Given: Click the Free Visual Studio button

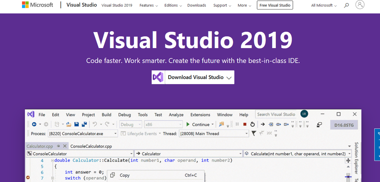Looking at the screenshot, I should pyautogui.click(x=275, y=5).
